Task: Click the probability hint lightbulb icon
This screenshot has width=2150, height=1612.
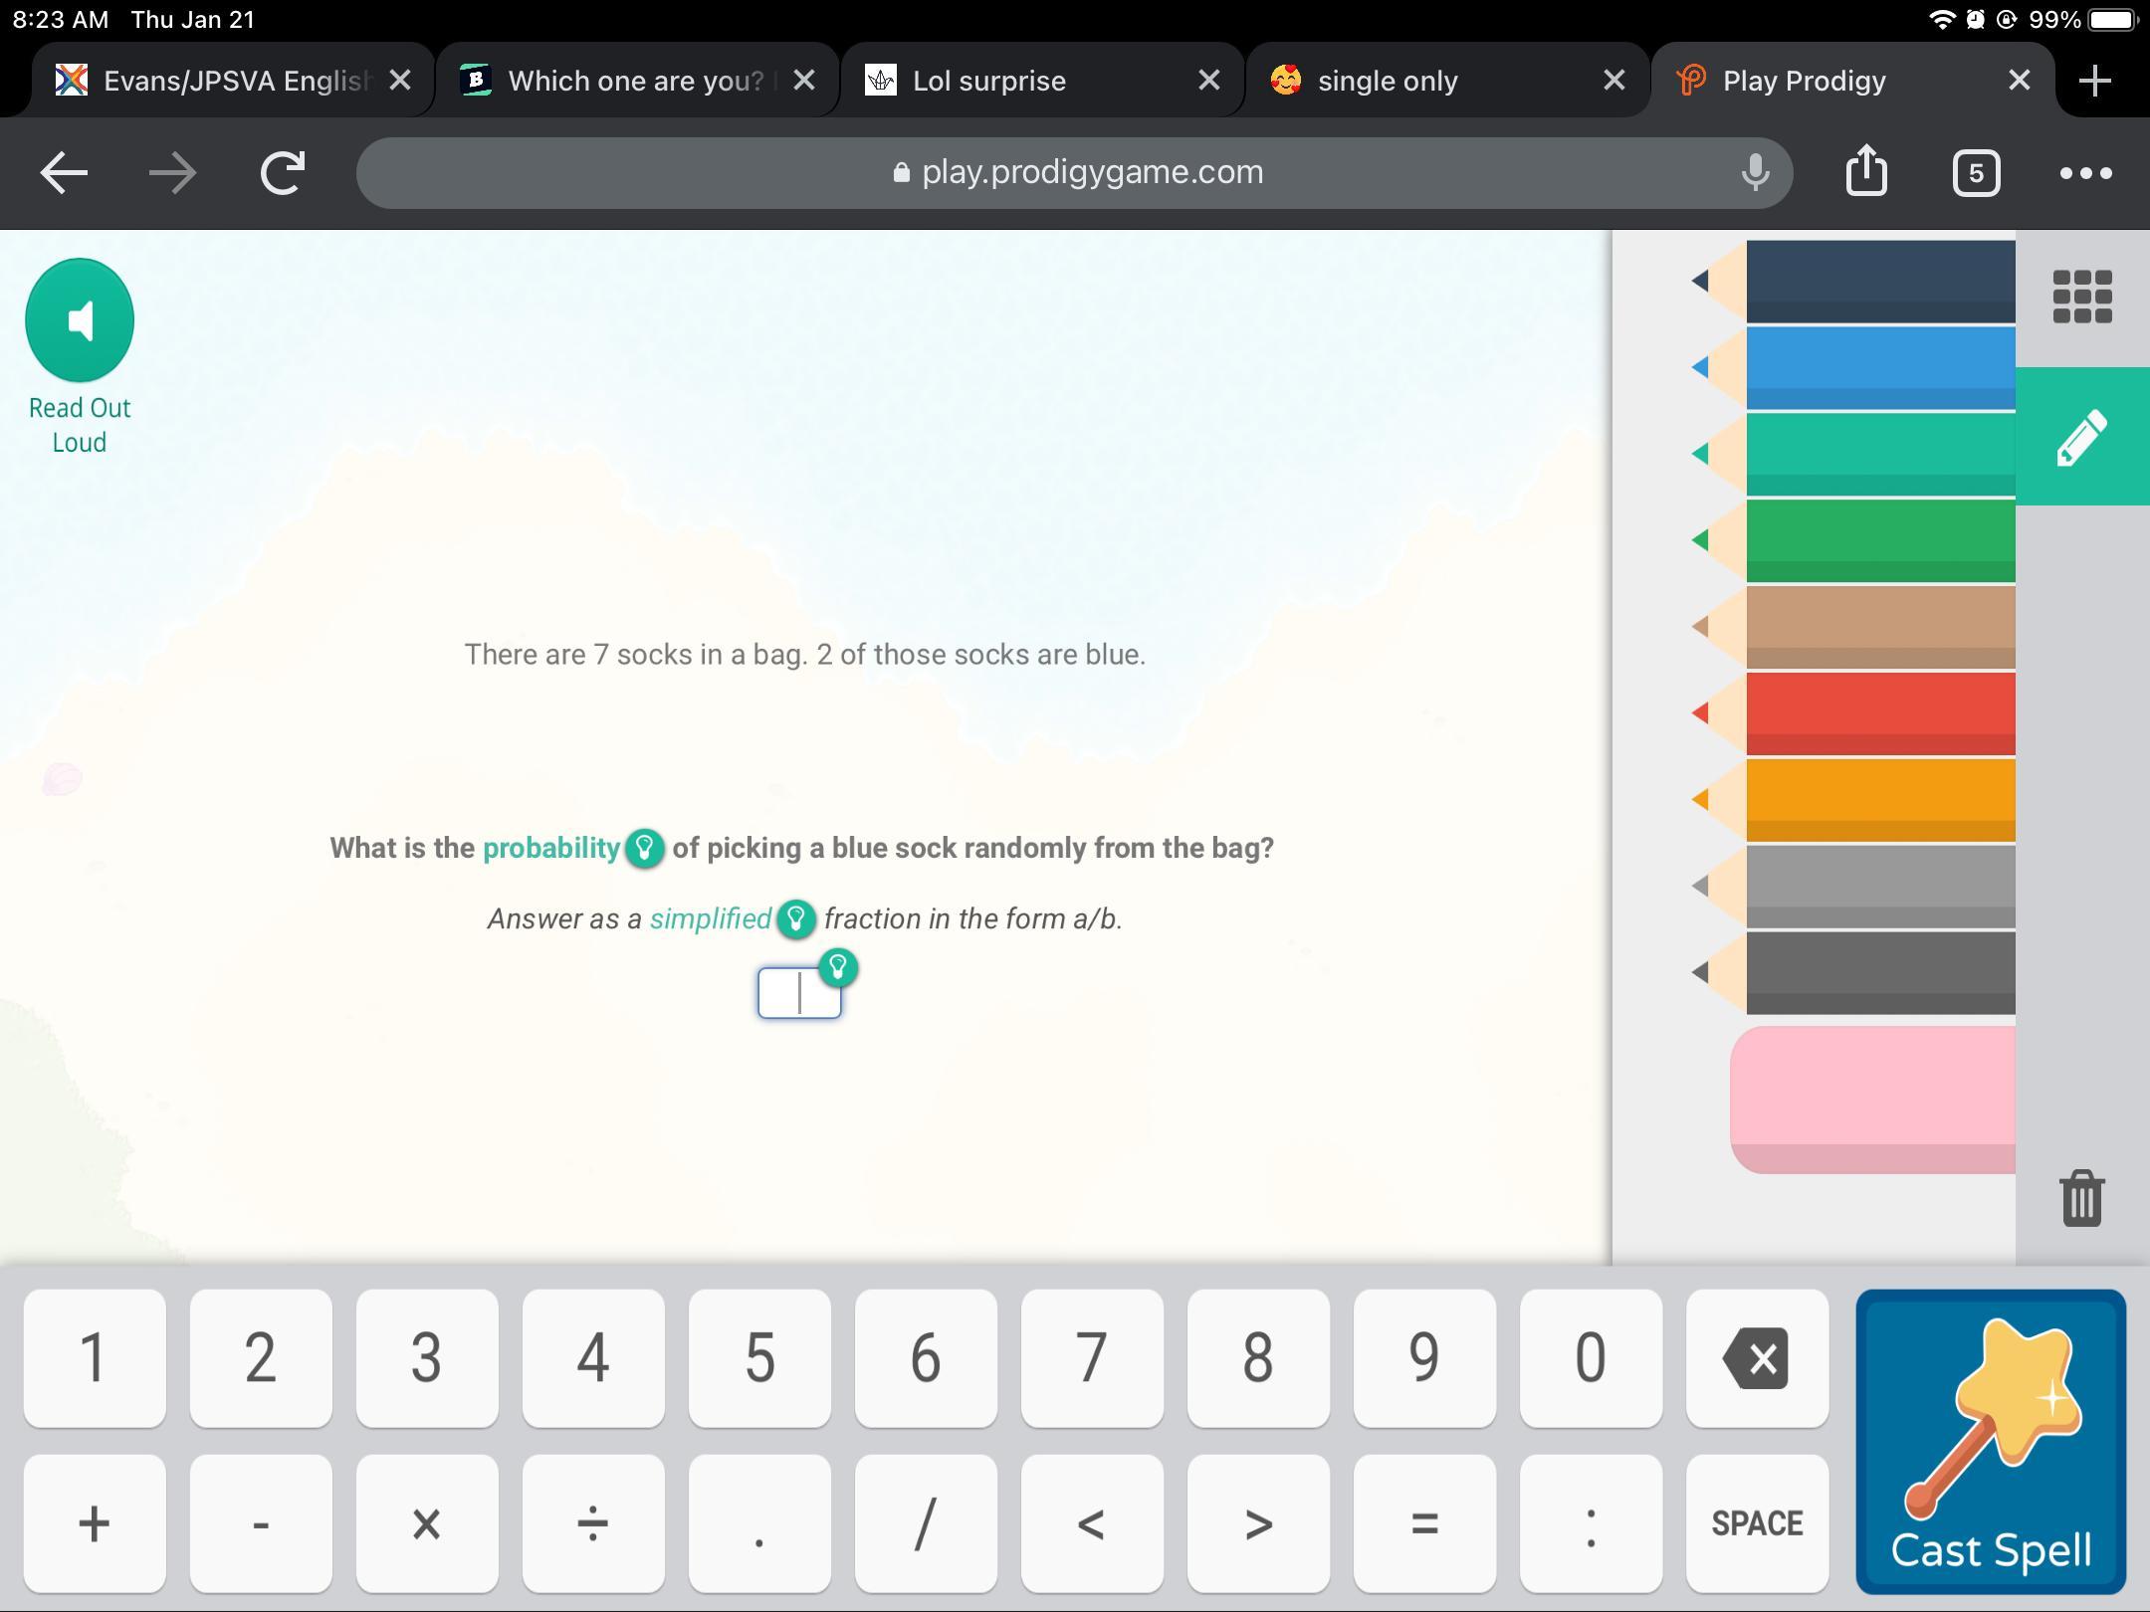Action: pyautogui.click(x=644, y=849)
